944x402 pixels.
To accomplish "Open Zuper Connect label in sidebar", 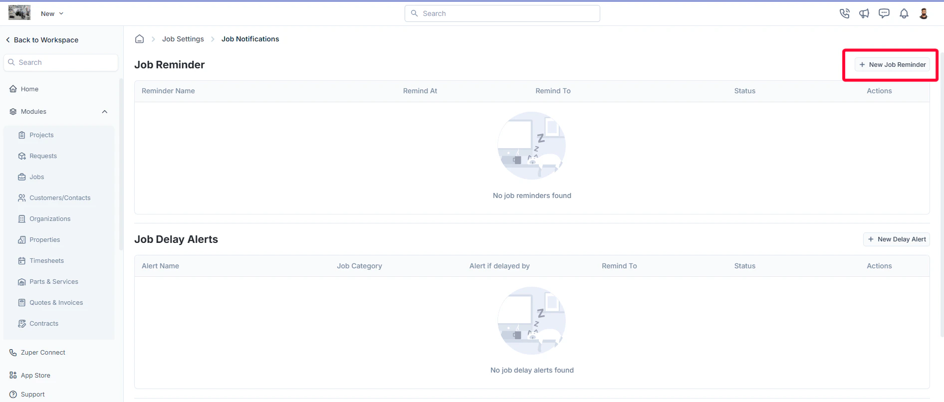I will pyautogui.click(x=43, y=353).
